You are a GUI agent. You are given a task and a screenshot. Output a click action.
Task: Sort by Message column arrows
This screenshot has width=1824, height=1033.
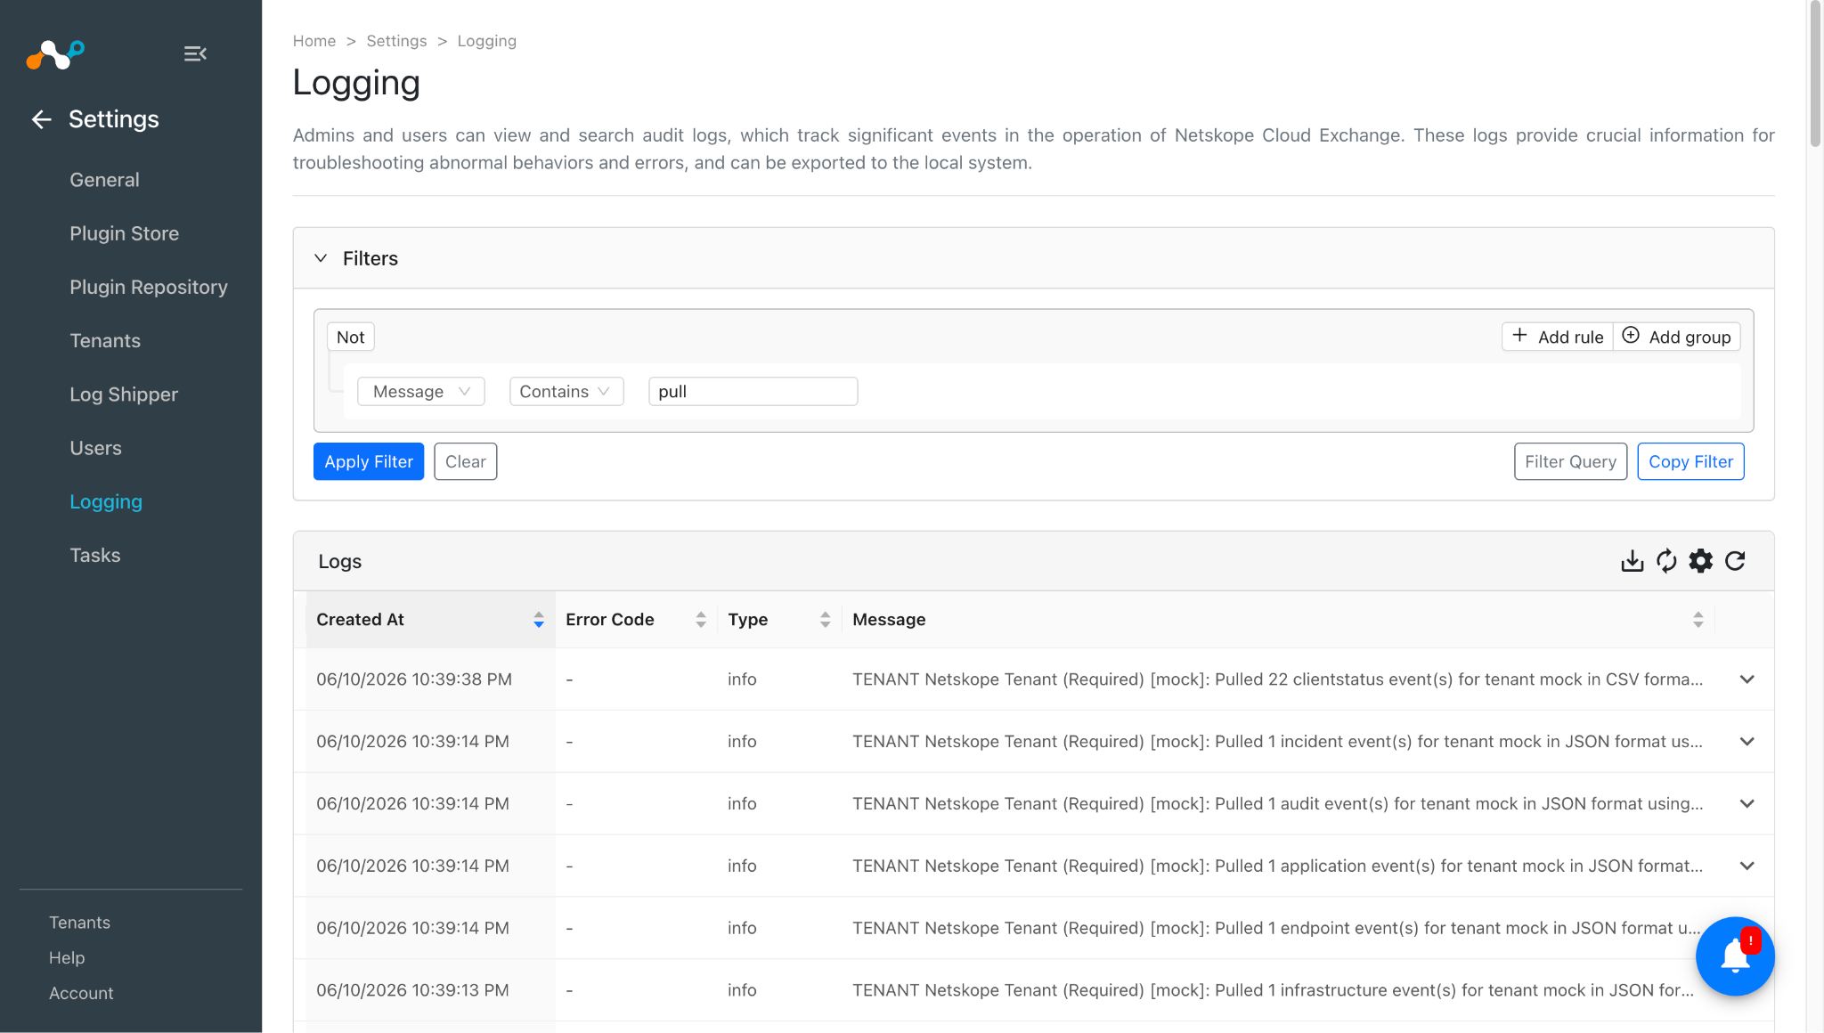point(1698,620)
